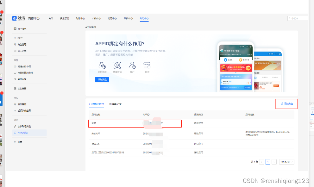Click the Alipay logo in the header
This screenshot has width=314, height=187.
point(19,18)
